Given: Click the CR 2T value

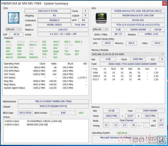Looking at the screenshot, I should point(161,120).
